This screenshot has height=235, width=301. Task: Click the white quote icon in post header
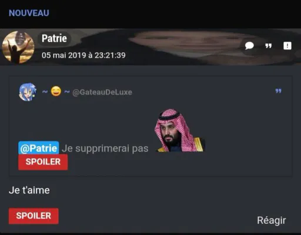[268, 46]
